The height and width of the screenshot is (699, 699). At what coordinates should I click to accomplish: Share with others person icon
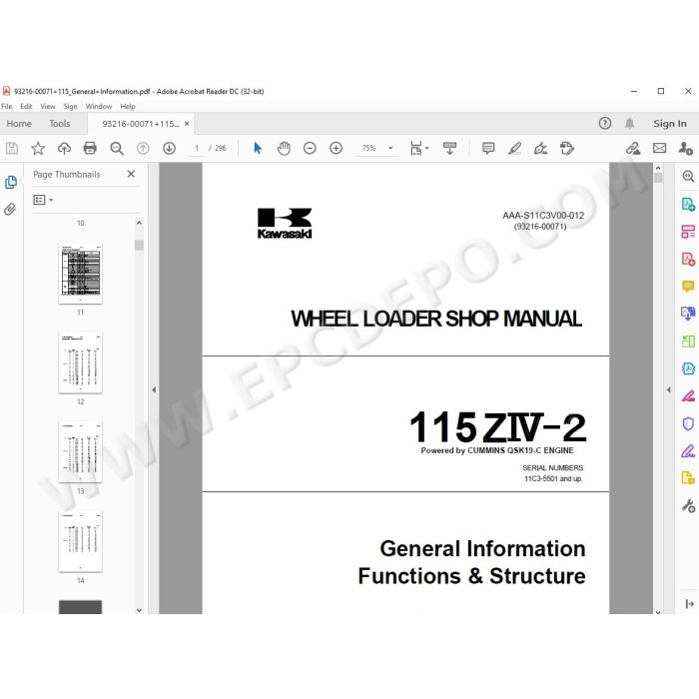685,148
